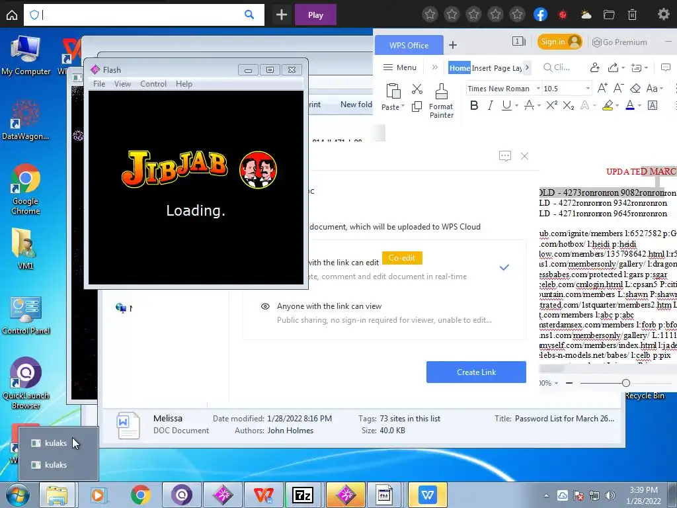Click decrease font size icon
The width and height of the screenshot is (677, 508).
pos(618,88)
